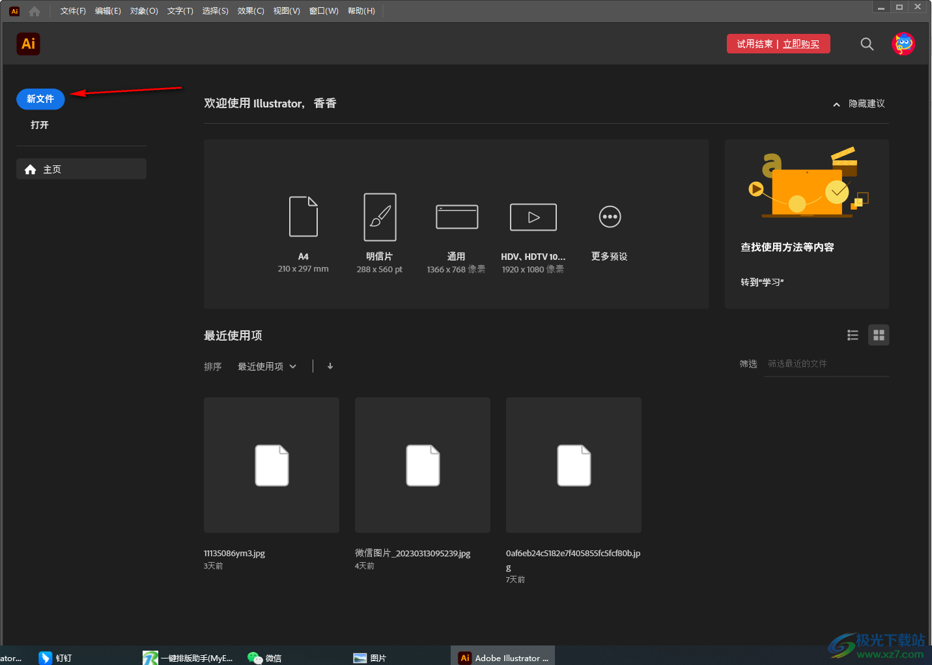Collapse suggestions with 隐藏建议

pos(859,104)
